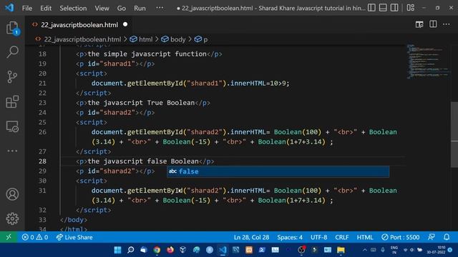Screen dimensions: 458x257
Task: Open Customize Layout icon in title bar
Action: click(x=410, y=8)
